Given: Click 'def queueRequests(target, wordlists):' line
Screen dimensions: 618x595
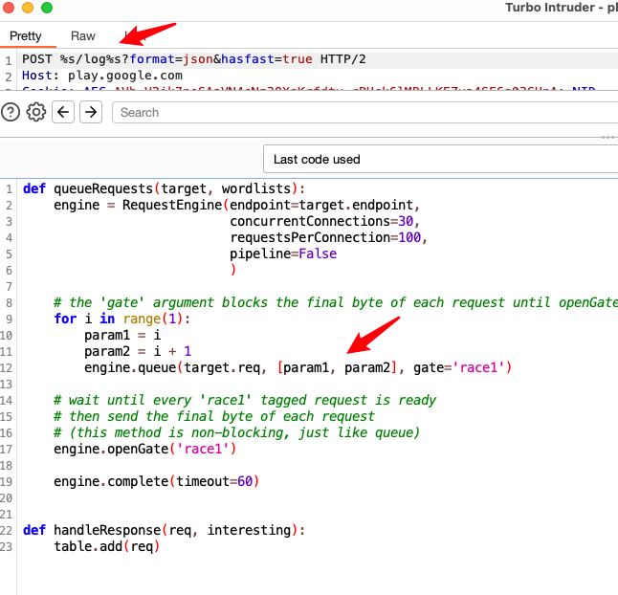Looking at the screenshot, I should click(164, 189).
